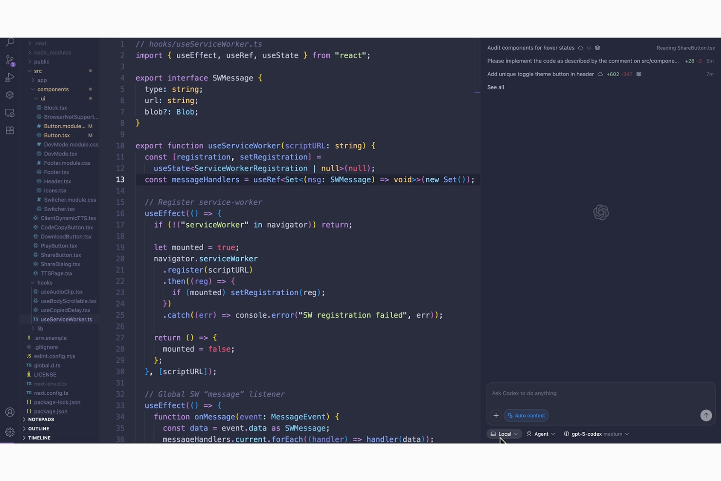Open Header.tsx file
This screenshot has width=721, height=481.
[57, 181]
